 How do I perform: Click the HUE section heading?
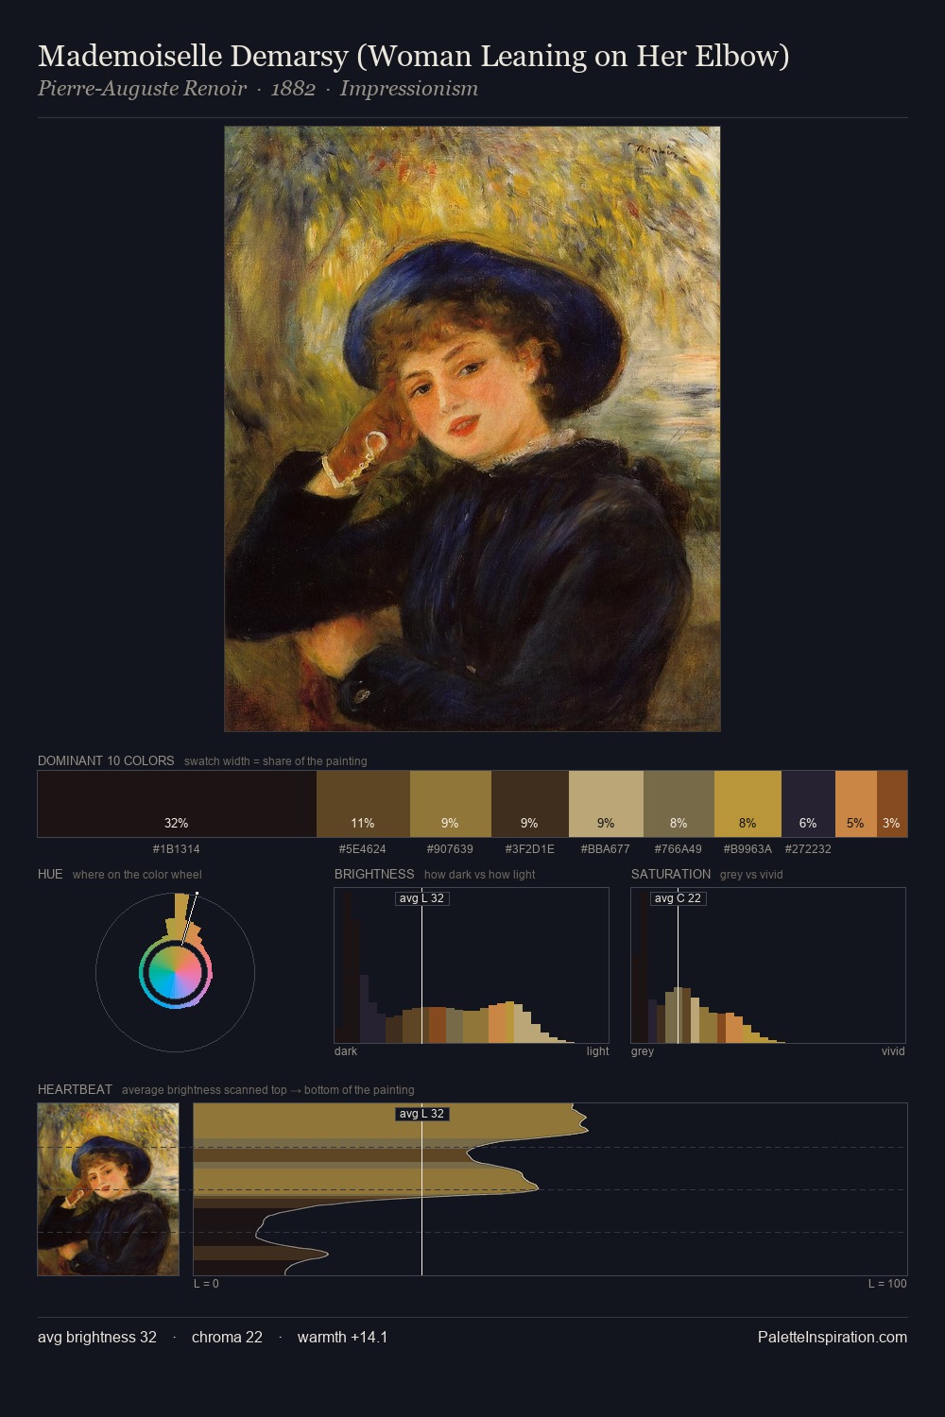(50, 874)
